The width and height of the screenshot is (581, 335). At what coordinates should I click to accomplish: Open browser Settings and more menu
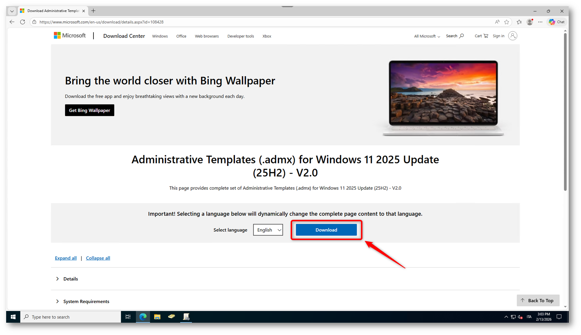(540, 22)
